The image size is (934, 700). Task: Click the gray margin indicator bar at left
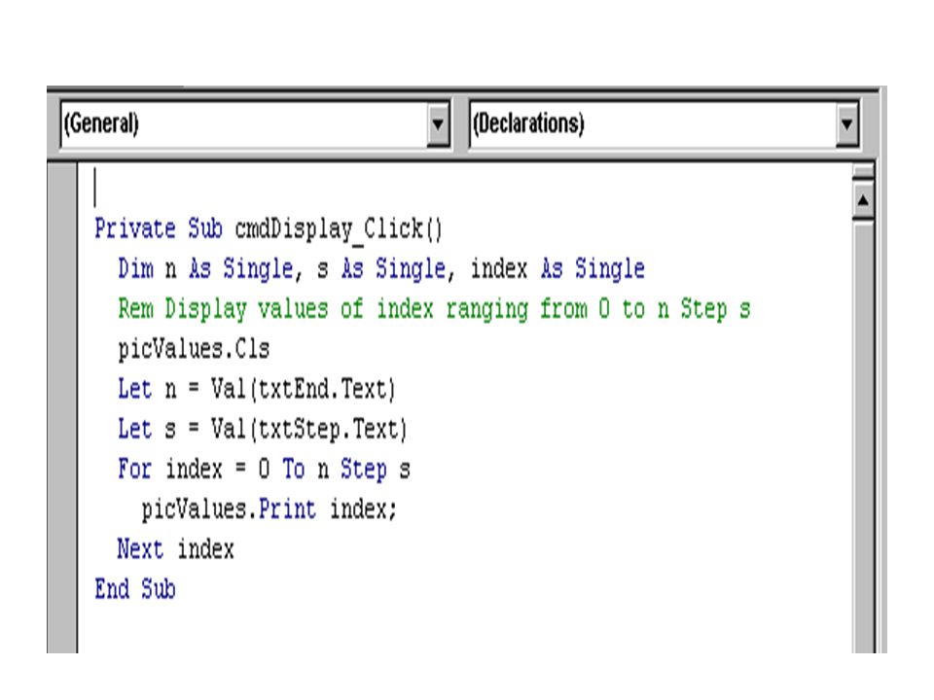62,407
